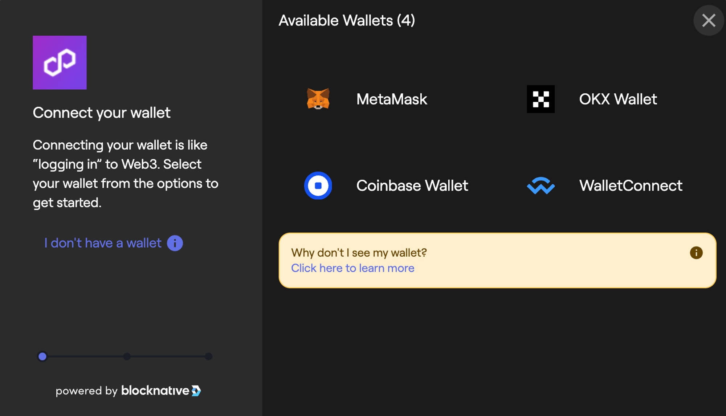Open "Click here to learn more" link
Image resolution: width=726 pixels, height=416 pixels.
coord(352,268)
